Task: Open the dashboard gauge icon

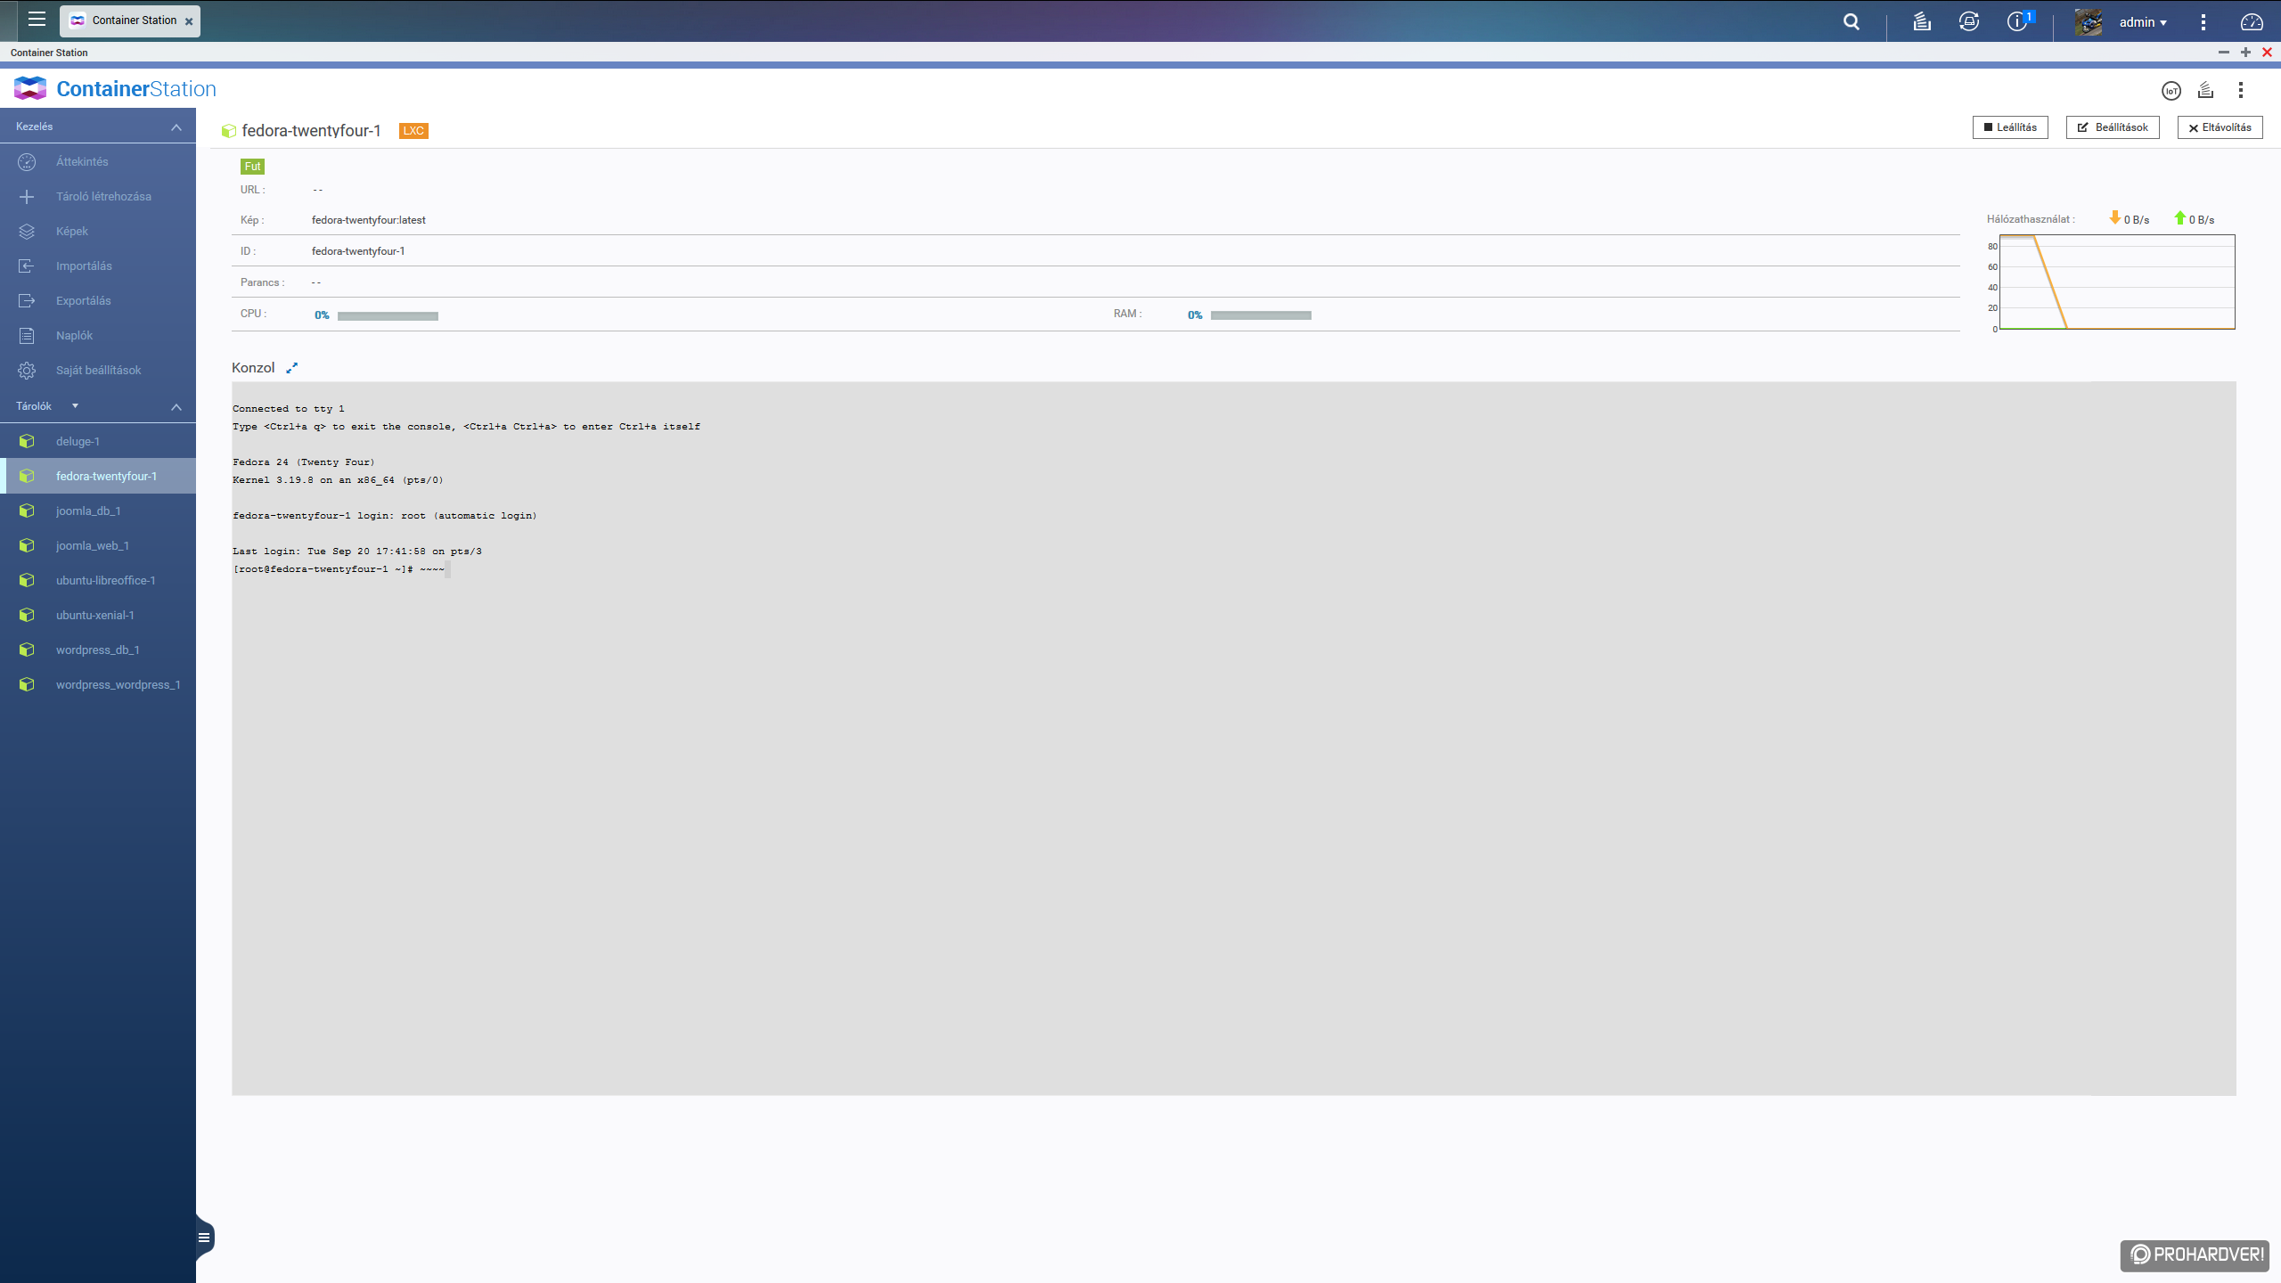Action: point(2252,22)
